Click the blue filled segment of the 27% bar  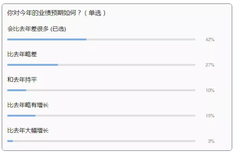tap(32, 65)
